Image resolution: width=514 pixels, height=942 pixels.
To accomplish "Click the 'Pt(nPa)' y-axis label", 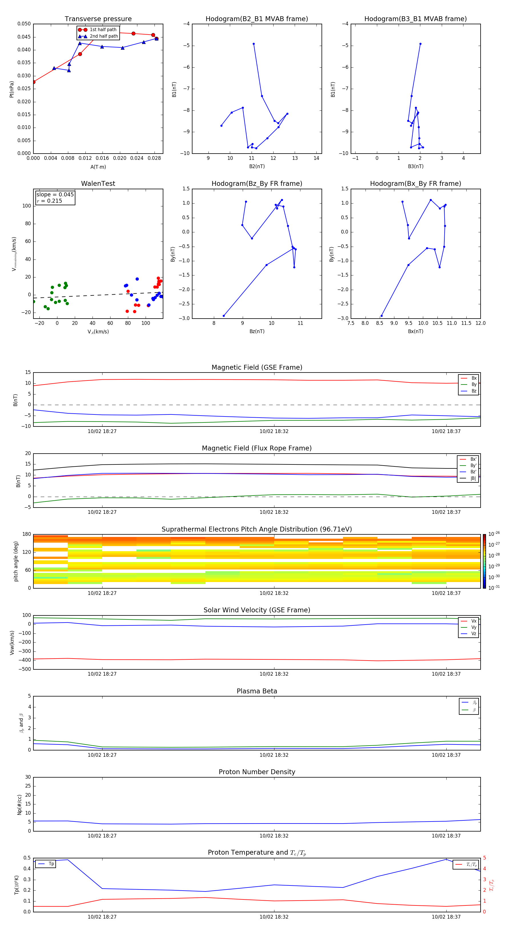I will tap(12, 89).
